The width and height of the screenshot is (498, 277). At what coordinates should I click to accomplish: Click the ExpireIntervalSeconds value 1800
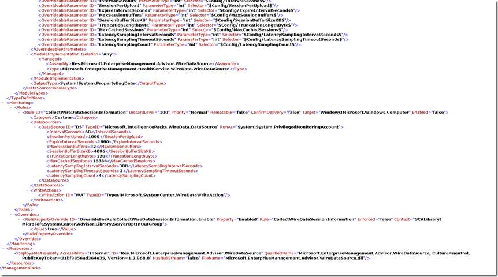click(103, 141)
